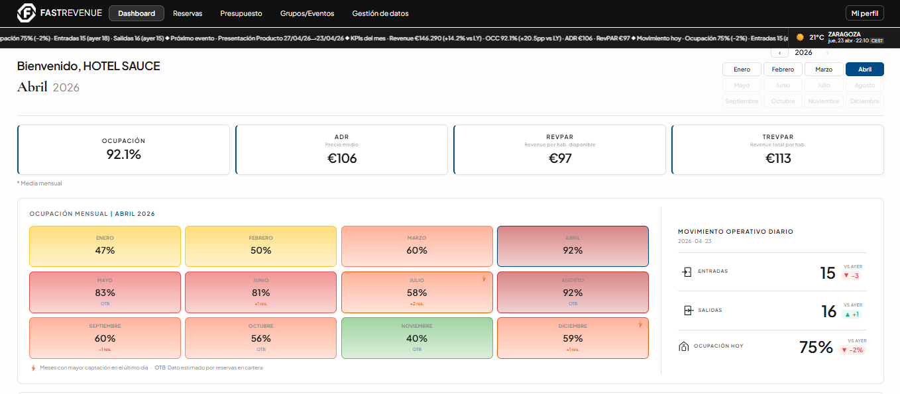This screenshot has height=394, width=900.
Task: Open the Gestión de datos menu
Action: click(380, 13)
